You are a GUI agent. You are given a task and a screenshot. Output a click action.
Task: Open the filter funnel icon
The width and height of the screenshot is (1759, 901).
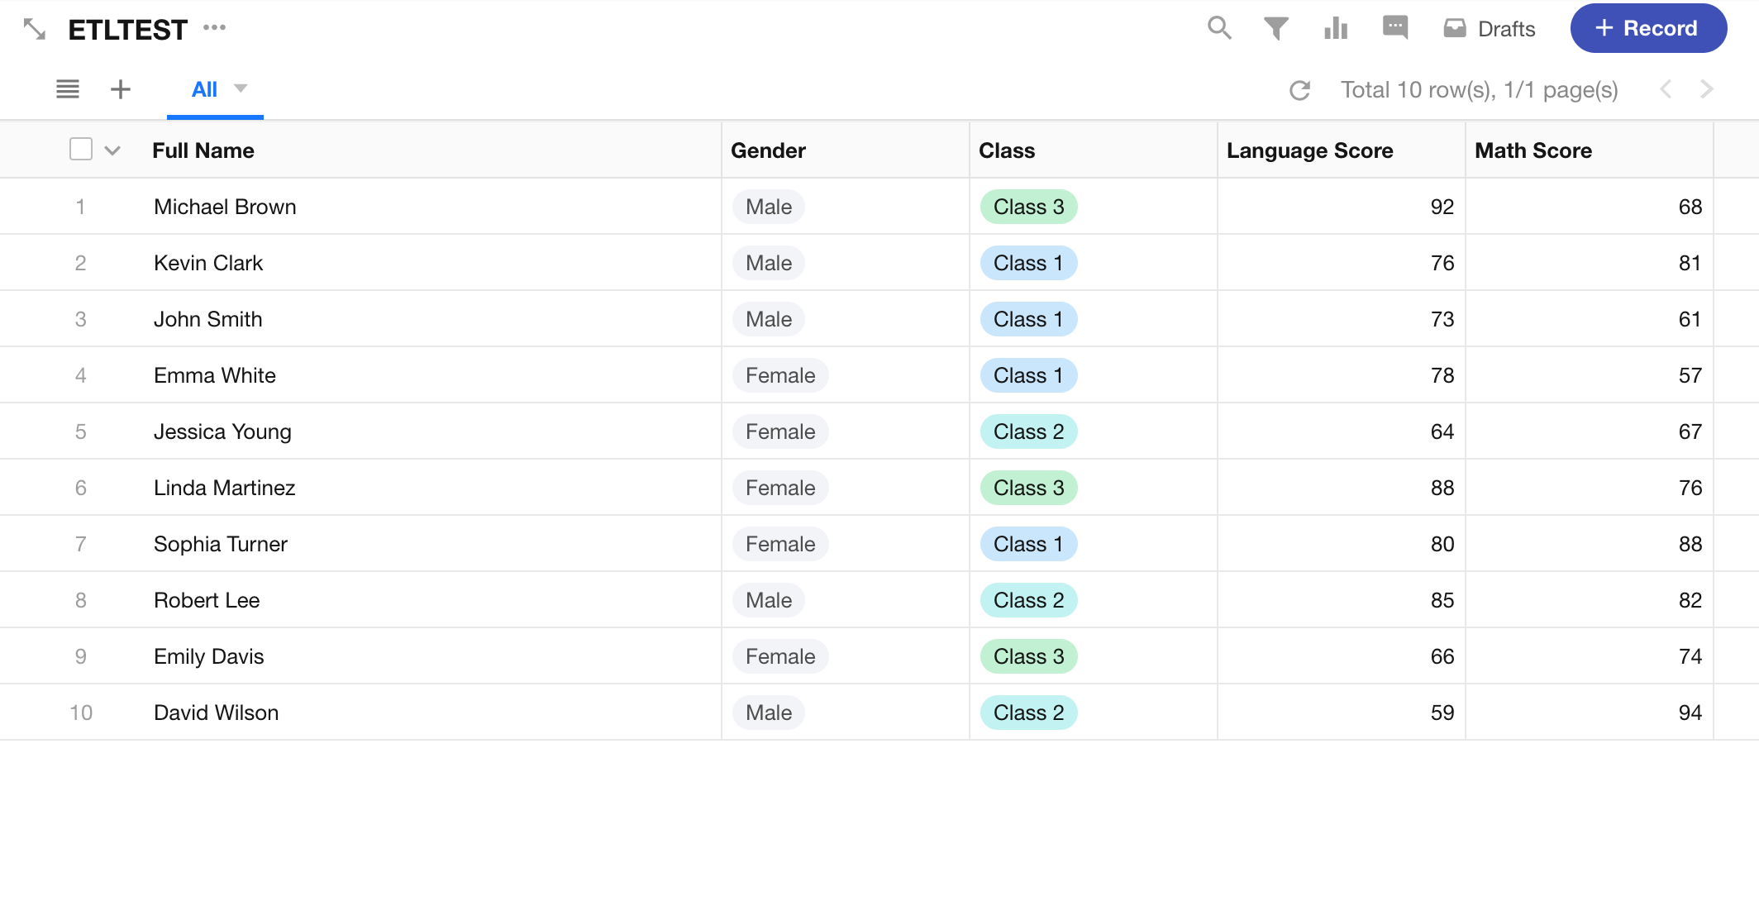point(1276,28)
